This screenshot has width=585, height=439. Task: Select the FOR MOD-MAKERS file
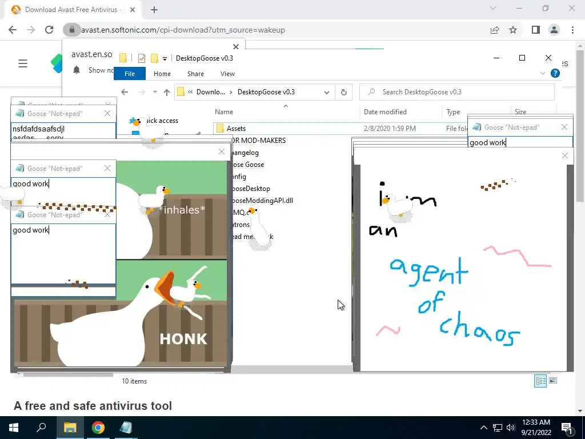[259, 141]
